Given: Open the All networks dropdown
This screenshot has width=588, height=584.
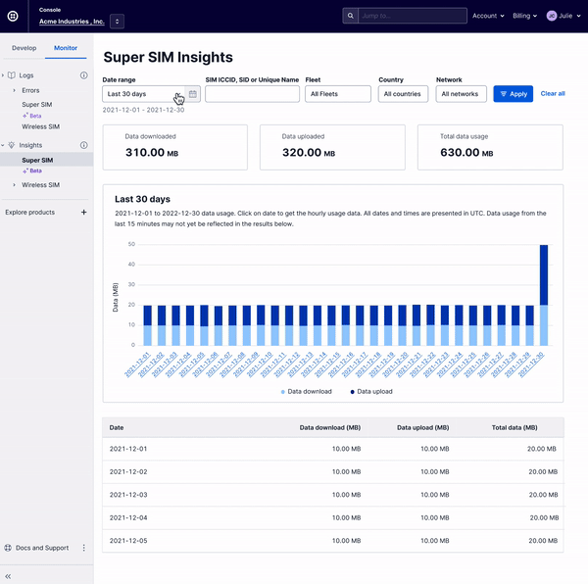Looking at the screenshot, I should (461, 94).
